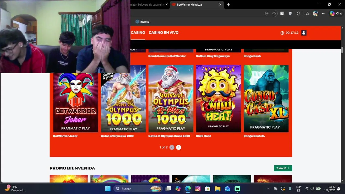
Task: Close the Software de streaming tab
Action: (x=167, y=5)
